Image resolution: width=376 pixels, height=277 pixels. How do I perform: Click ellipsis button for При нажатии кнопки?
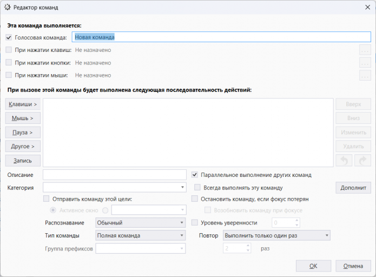(365, 63)
